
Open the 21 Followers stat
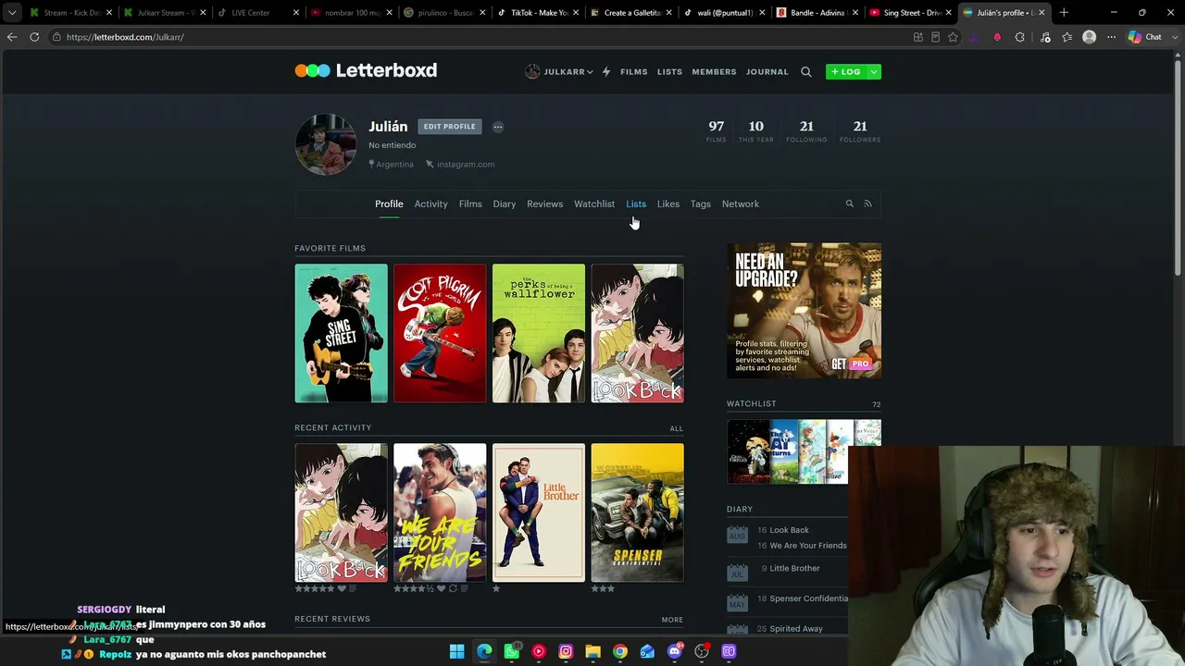click(x=860, y=130)
